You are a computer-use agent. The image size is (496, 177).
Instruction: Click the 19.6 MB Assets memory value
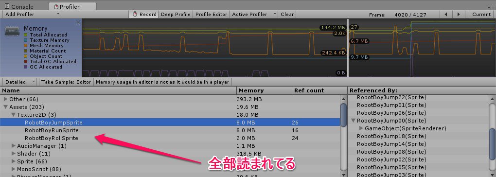coord(248,107)
